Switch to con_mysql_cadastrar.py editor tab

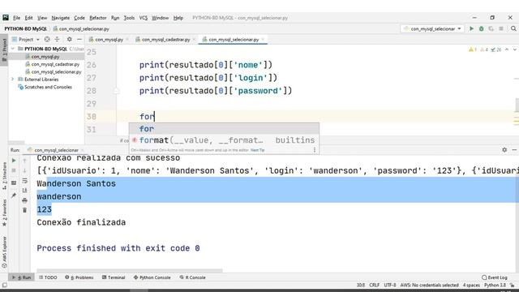pos(165,40)
